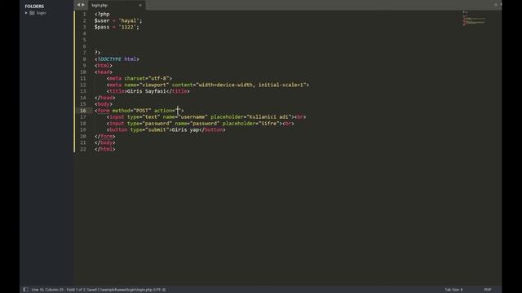This screenshot has width=522, height=293.
Task: Click the meta charset="utf-8" line
Action: click(139, 78)
